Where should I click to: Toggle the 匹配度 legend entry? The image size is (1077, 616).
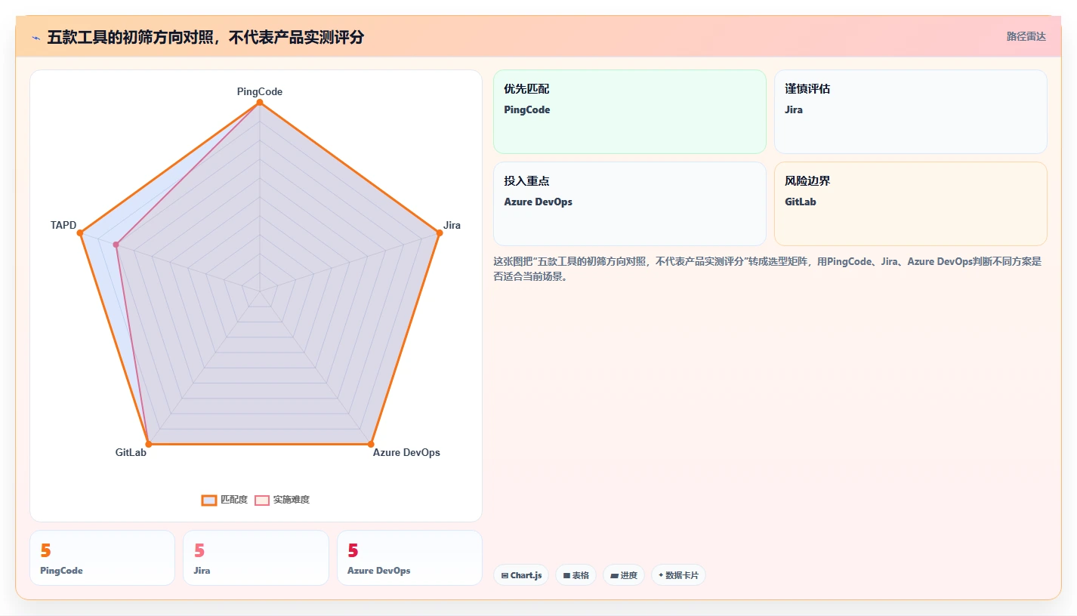point(224,500)
